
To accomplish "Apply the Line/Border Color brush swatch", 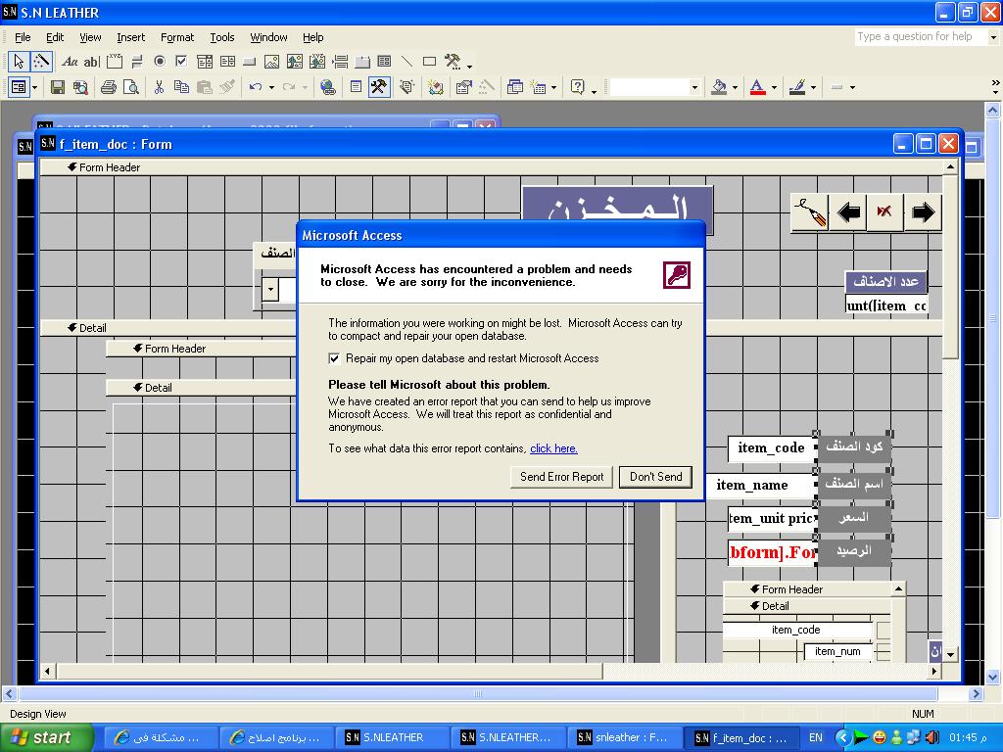I will coord(797,87).
